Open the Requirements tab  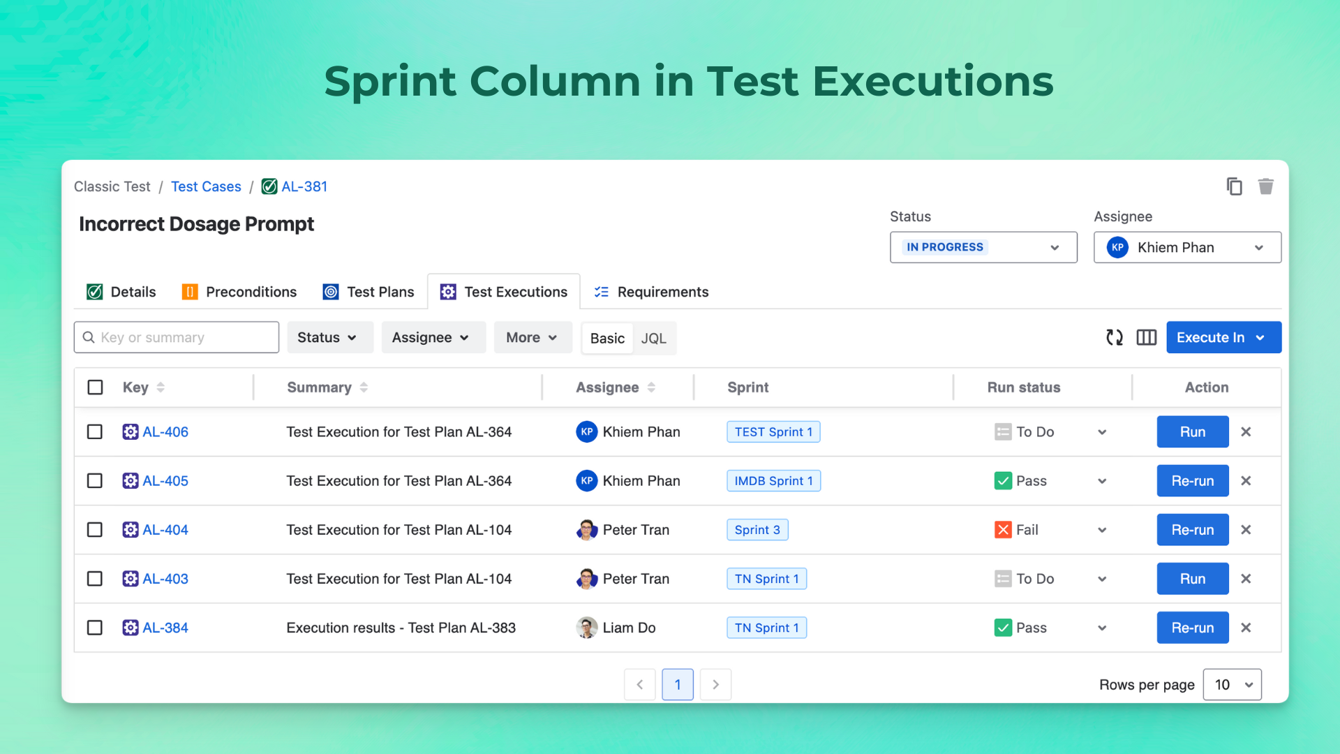coord(650,292)
